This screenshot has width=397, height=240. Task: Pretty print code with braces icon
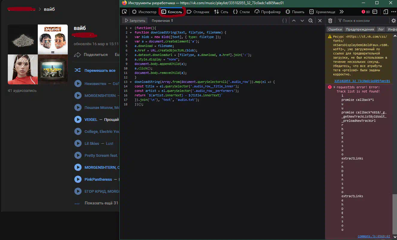284,21
